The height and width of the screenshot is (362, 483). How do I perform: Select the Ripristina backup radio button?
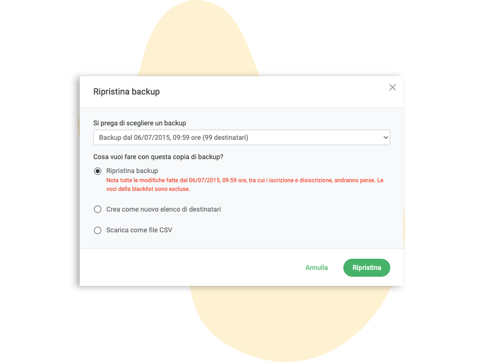click(x=98, y=171)
